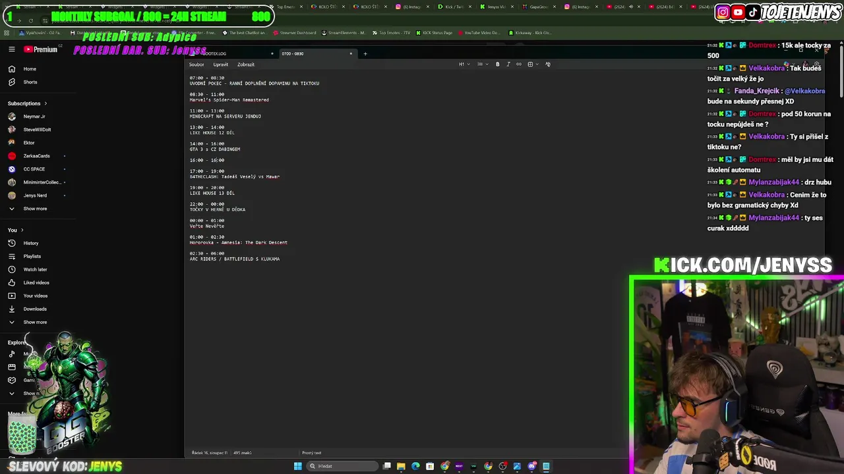
Task: Open the Upravit menu in Notepad
Action: (221, 65)
